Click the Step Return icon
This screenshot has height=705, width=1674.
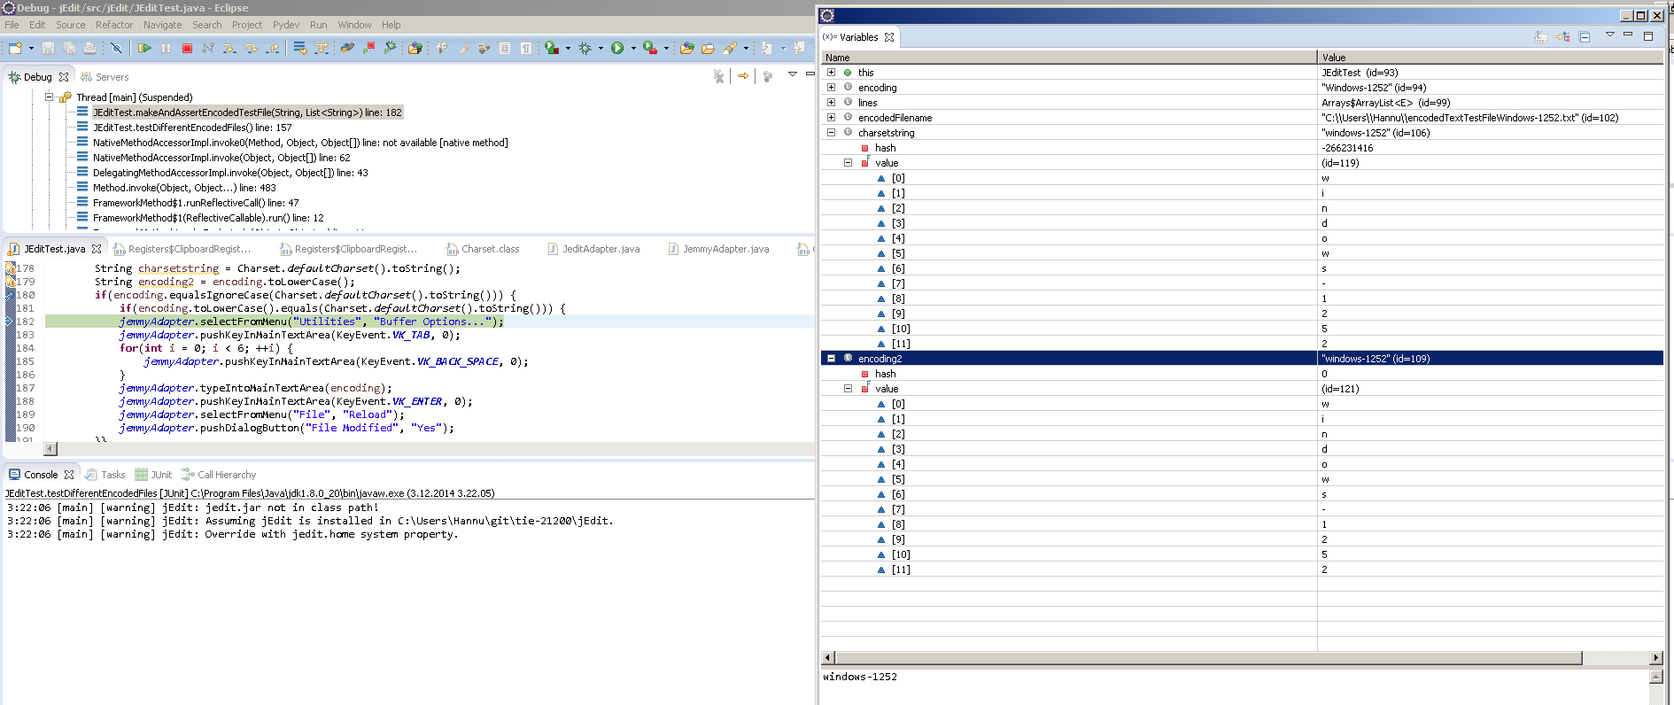pyautogui.click(x=272, y=48)
